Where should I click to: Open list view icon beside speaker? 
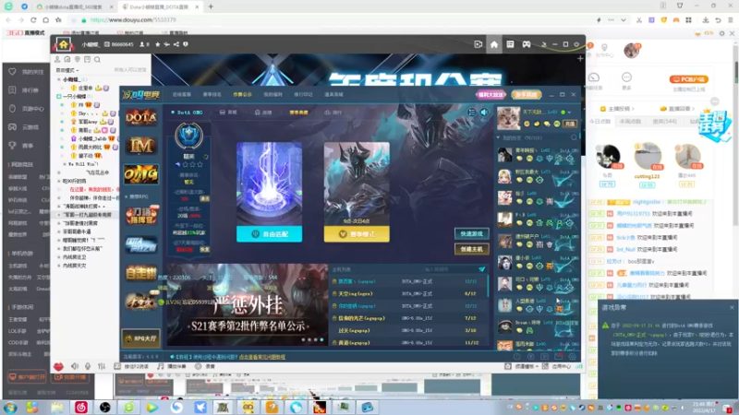point(472,113)
